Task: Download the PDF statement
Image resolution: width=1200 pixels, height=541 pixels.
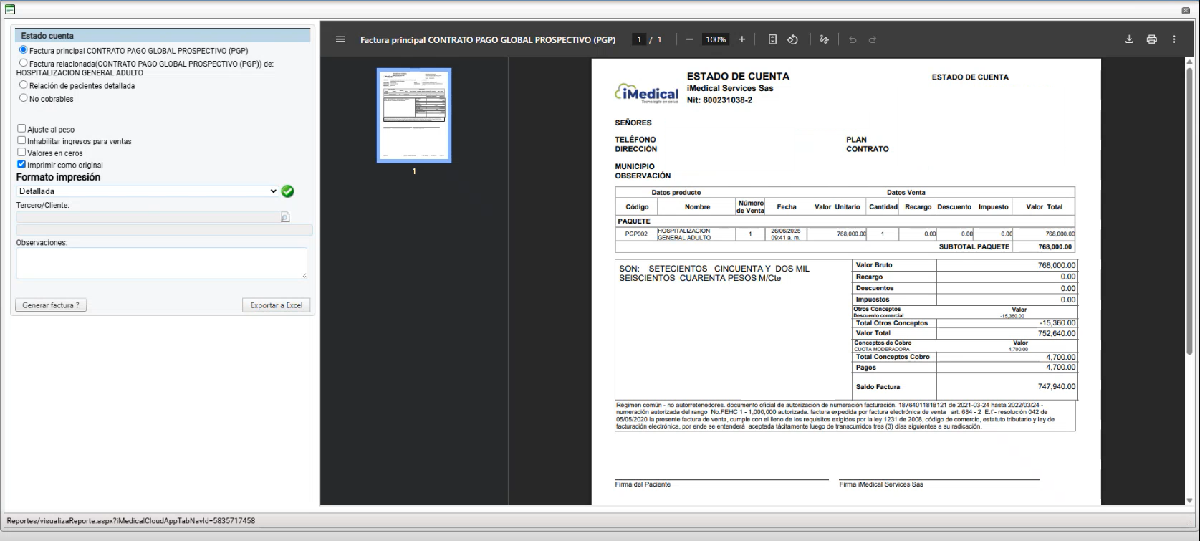Action: (x=1129, y=39)
